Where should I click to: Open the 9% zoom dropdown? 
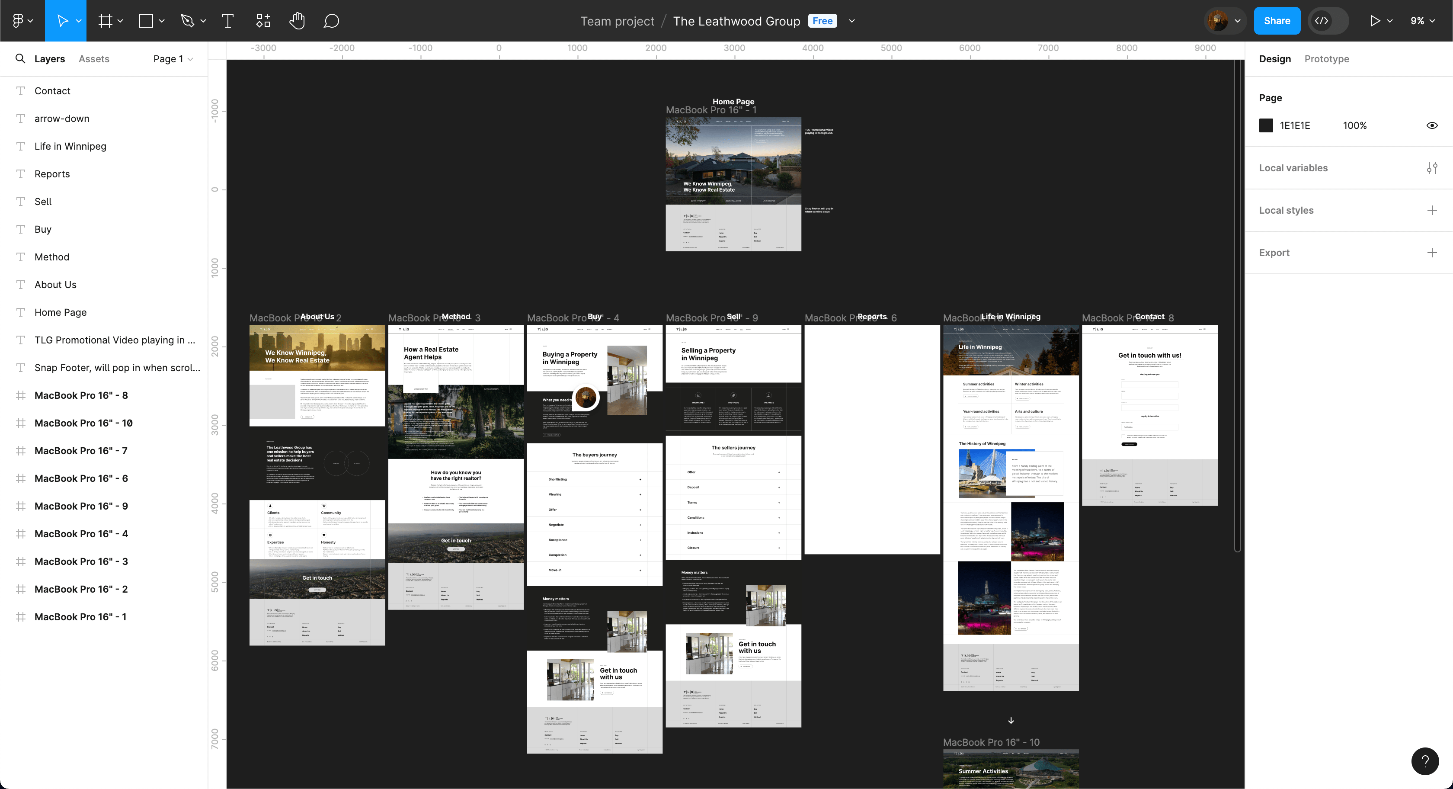point(1423,21)
